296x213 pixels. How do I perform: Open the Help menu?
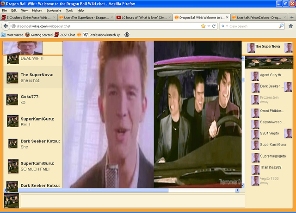[80, 10]
